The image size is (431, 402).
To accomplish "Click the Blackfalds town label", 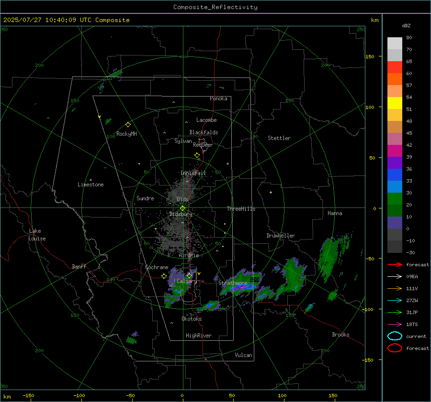I will coord(204,132).
